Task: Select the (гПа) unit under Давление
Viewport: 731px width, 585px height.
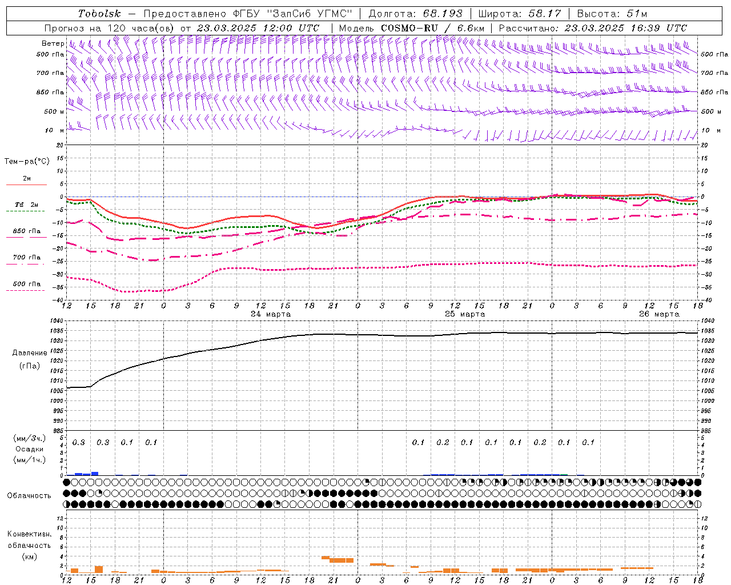Action: [30, 366]
